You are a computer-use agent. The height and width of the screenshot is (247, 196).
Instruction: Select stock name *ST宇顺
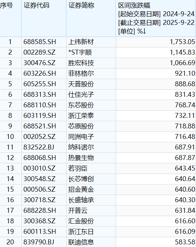coord(80,52)
